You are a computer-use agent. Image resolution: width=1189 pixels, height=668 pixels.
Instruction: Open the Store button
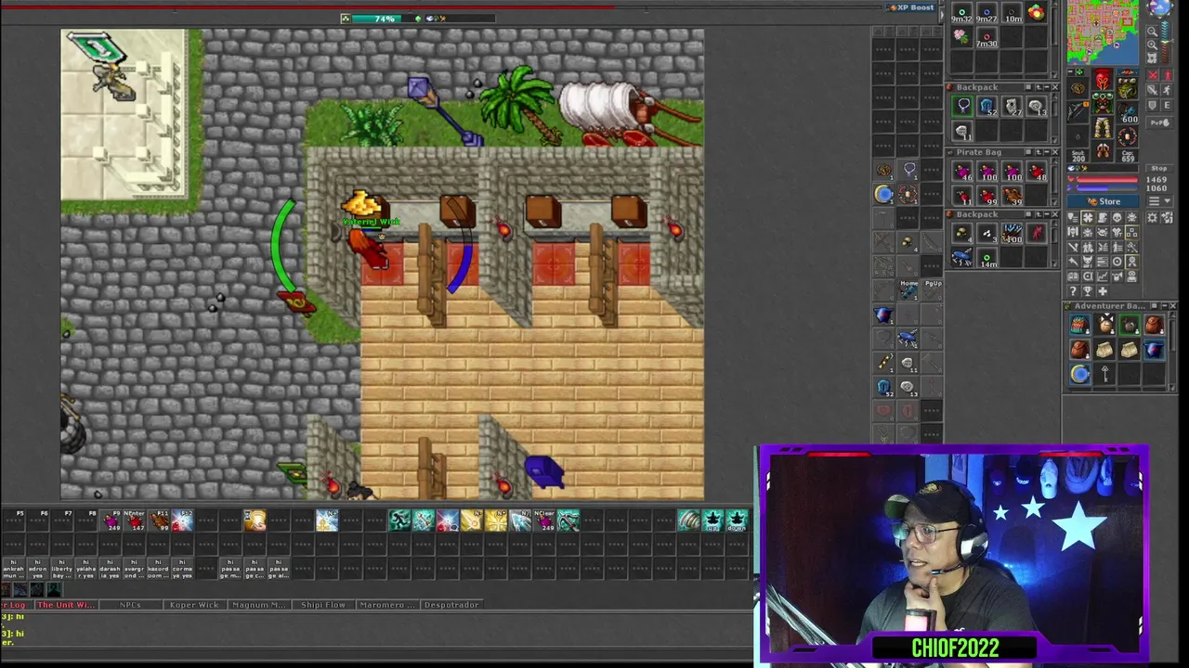pyautogui.click(x=1103, y=201)
